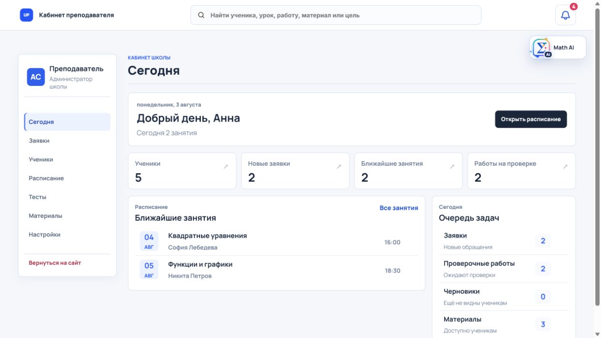Click the page vertical scrollbar

coord(597,157)
